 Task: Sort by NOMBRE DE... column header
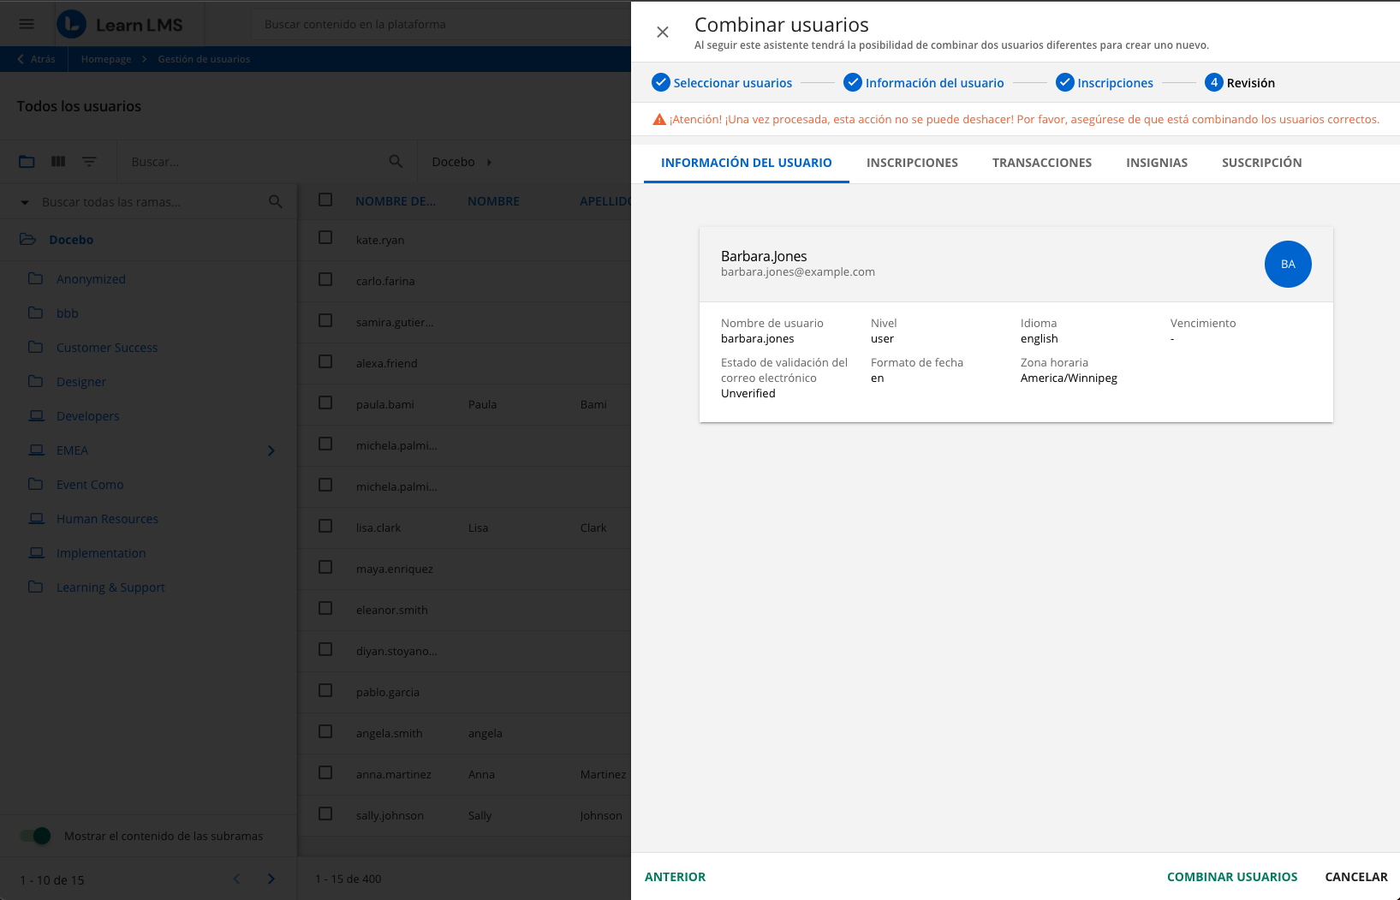click(396, 201)
